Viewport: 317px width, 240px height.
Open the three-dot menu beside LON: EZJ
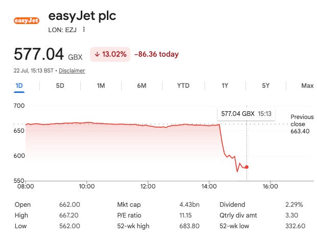(x=84, y=30)
